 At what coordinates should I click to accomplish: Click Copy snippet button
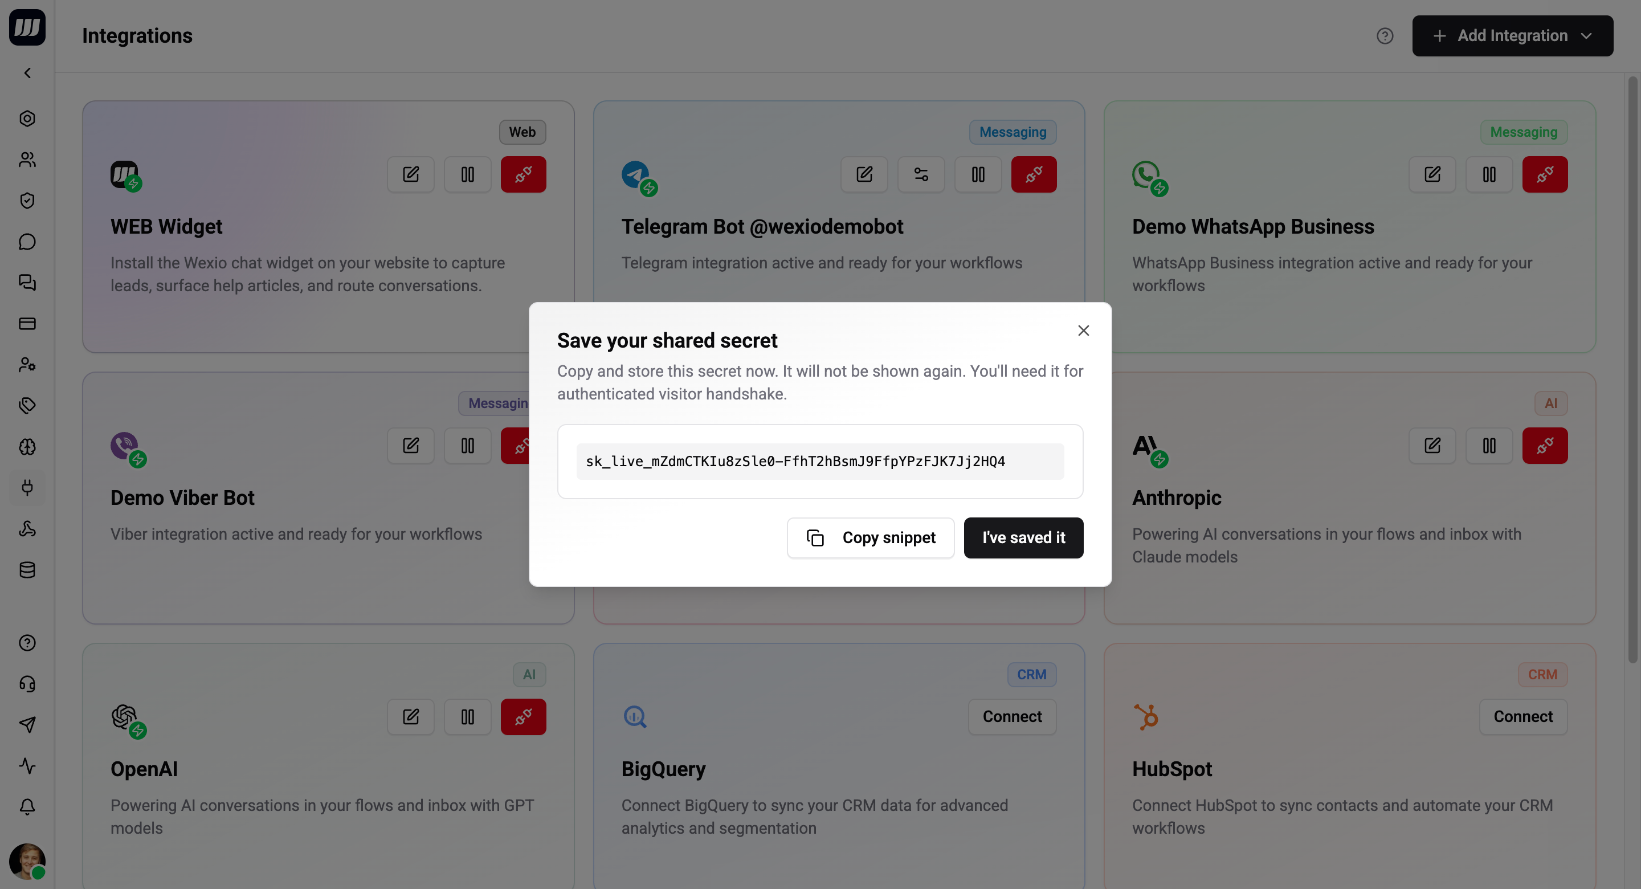(870, 538)
